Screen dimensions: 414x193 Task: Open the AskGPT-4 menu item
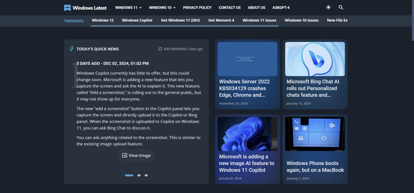(281, 7)
